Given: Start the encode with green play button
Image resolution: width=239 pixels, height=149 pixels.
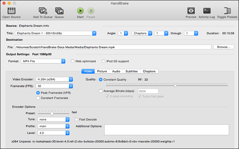Looking at the screenshot, I should 80,11.
